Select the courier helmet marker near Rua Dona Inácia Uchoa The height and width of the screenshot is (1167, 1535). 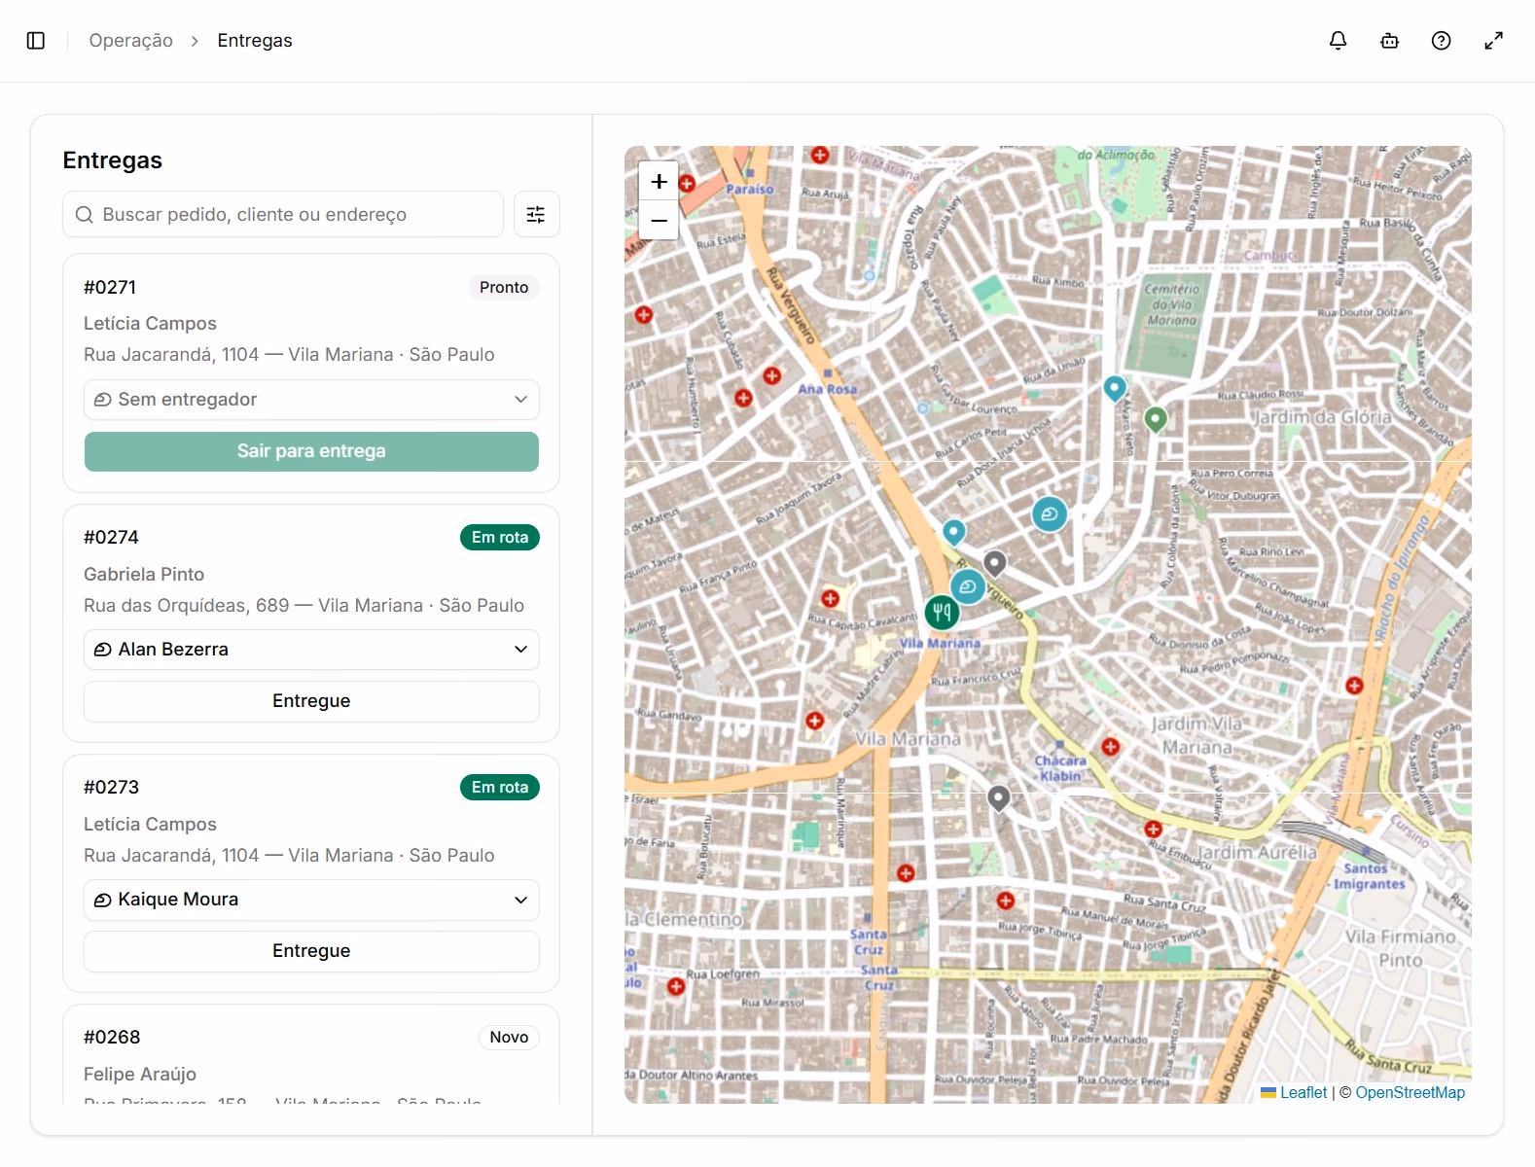tap(1050, 513)
